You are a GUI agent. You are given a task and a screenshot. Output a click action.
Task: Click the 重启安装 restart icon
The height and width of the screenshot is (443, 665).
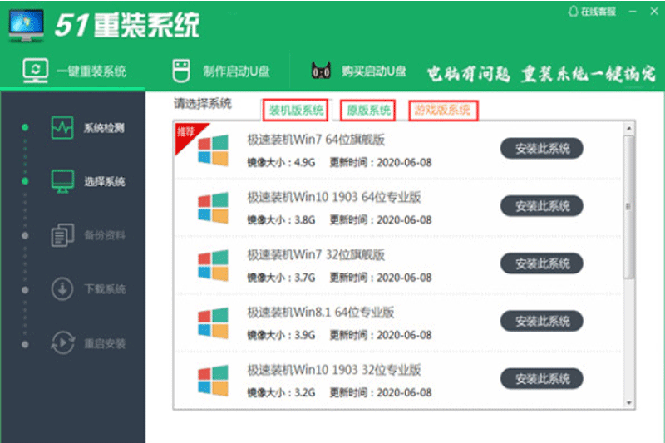63,343
